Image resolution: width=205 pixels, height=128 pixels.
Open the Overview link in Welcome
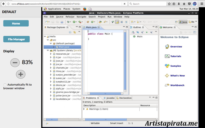(x=176, y=46)
